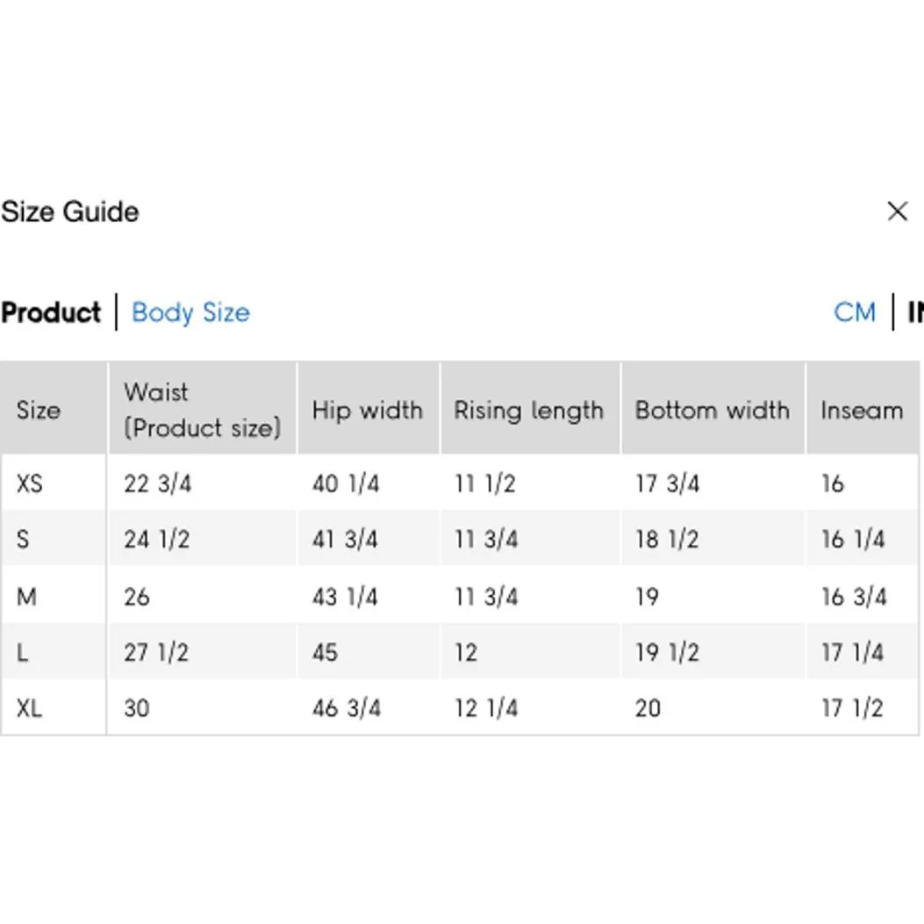
Task: Select the XL size row label
Action: click(29, 707)
